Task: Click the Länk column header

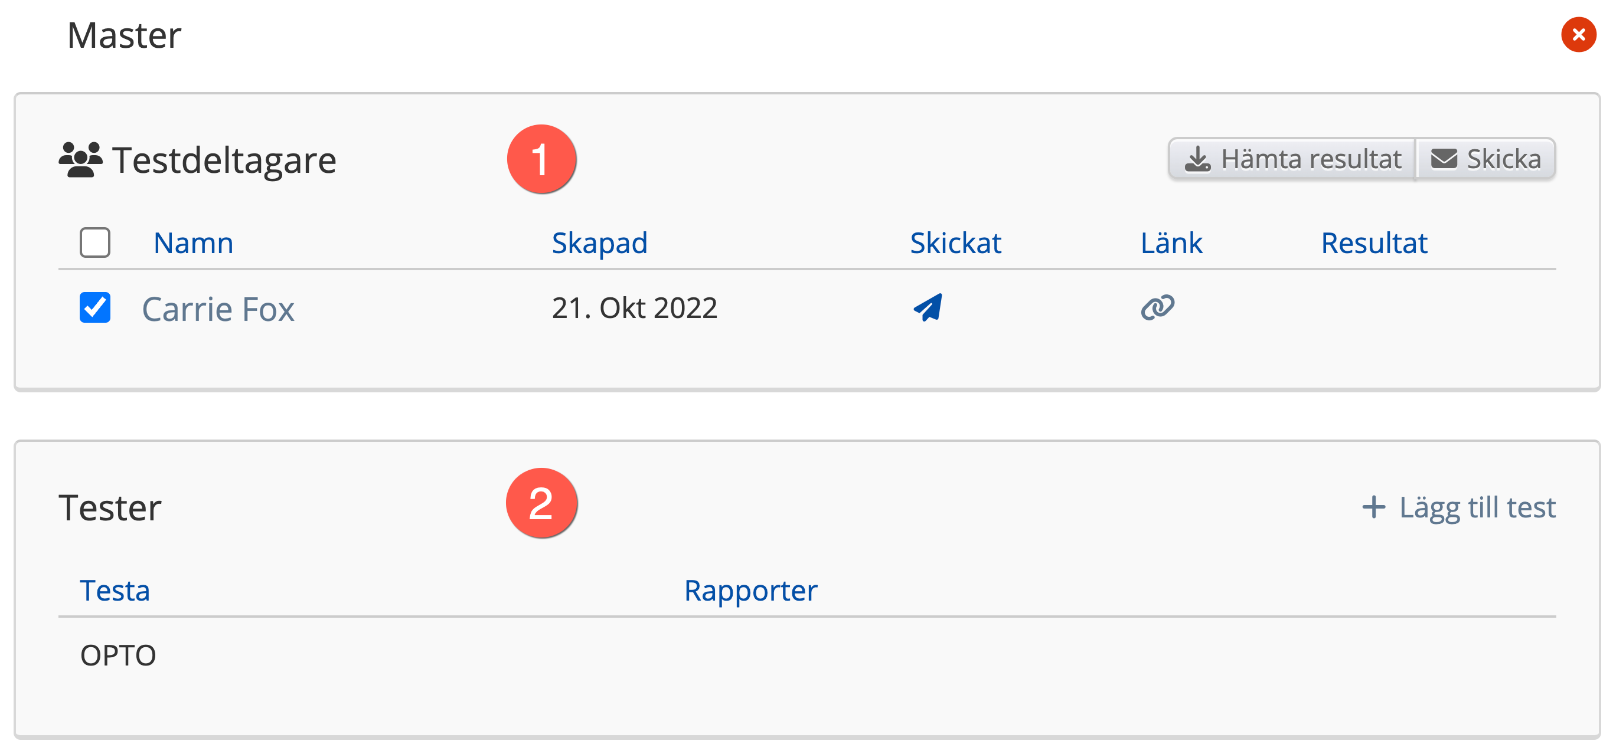Action: (x=1171, y=243)
